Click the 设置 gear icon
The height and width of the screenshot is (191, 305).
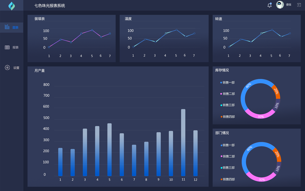(x=7, y=67)
